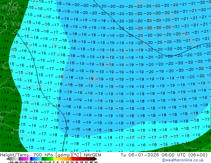
Task: Click the dark maroon right arrow of legend
Action: point(96,159)
